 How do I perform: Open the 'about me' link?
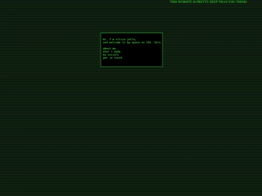(109, 48)
